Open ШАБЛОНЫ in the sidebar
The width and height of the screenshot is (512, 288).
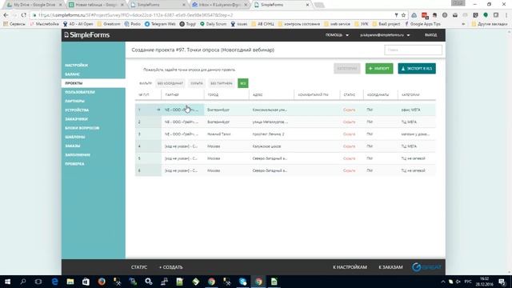74,137
